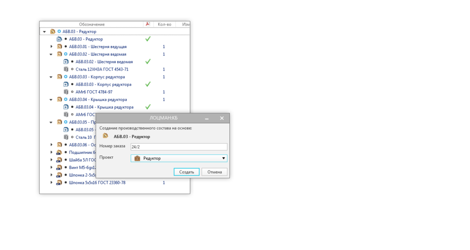Click green checkmark on АБВ.03 - Редуктор document row

click(147, 39)
